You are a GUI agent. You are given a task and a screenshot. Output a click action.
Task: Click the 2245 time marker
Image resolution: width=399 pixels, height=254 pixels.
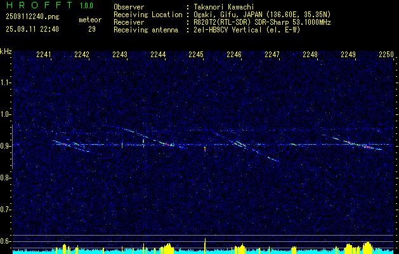pos(196,55)
